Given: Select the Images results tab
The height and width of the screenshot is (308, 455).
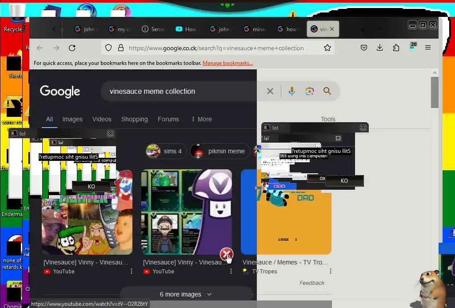Looking at the screenshot, I should pos(72,119).
